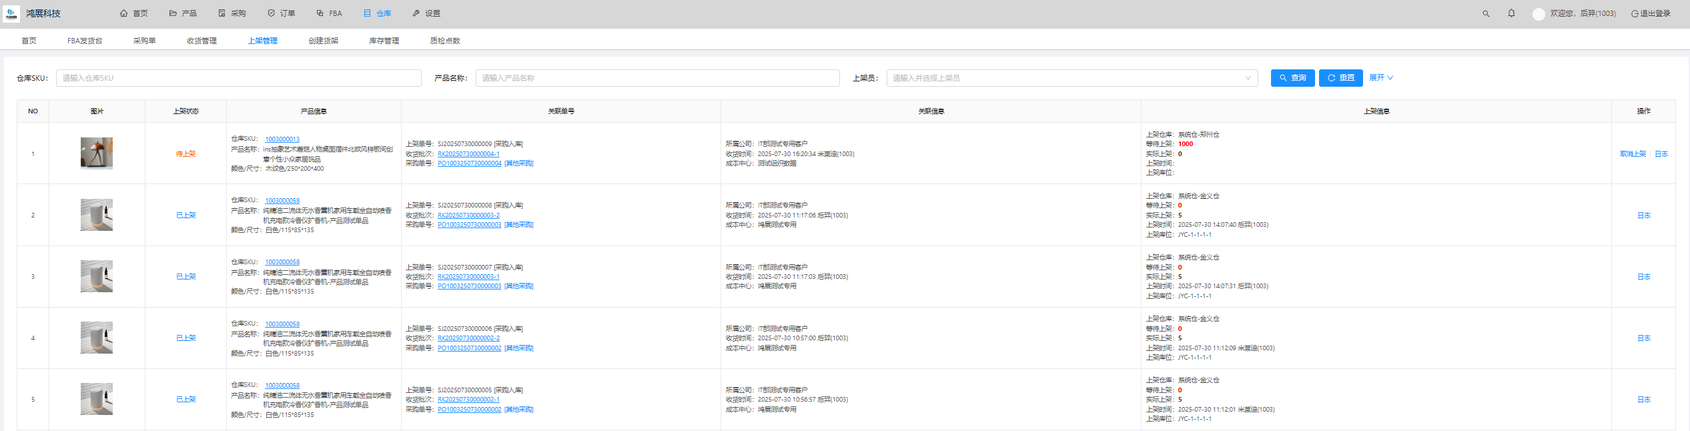Focus the 仓库SKU input field

click(238, 78)
